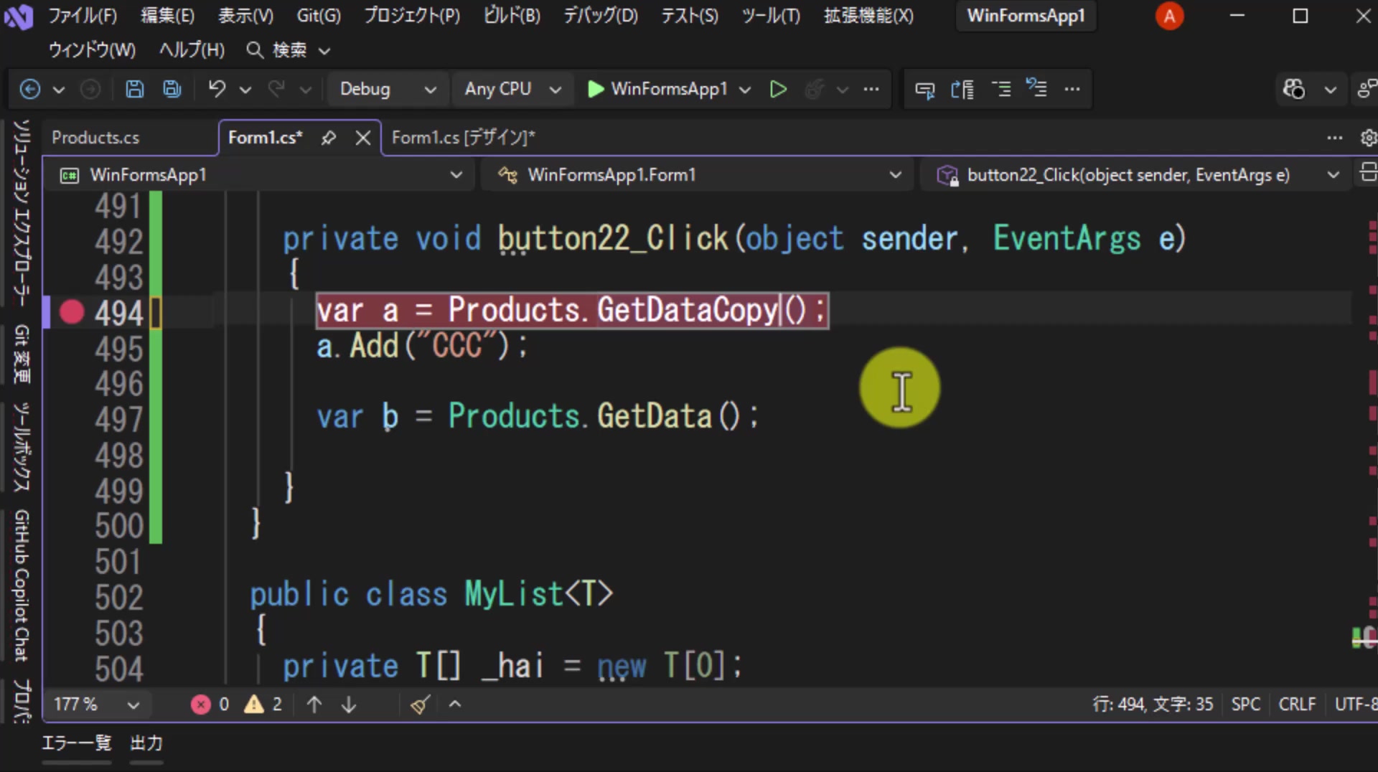Screen dimensions: 1378x772
Task: Undo the last edit
Action: (217, 89)
